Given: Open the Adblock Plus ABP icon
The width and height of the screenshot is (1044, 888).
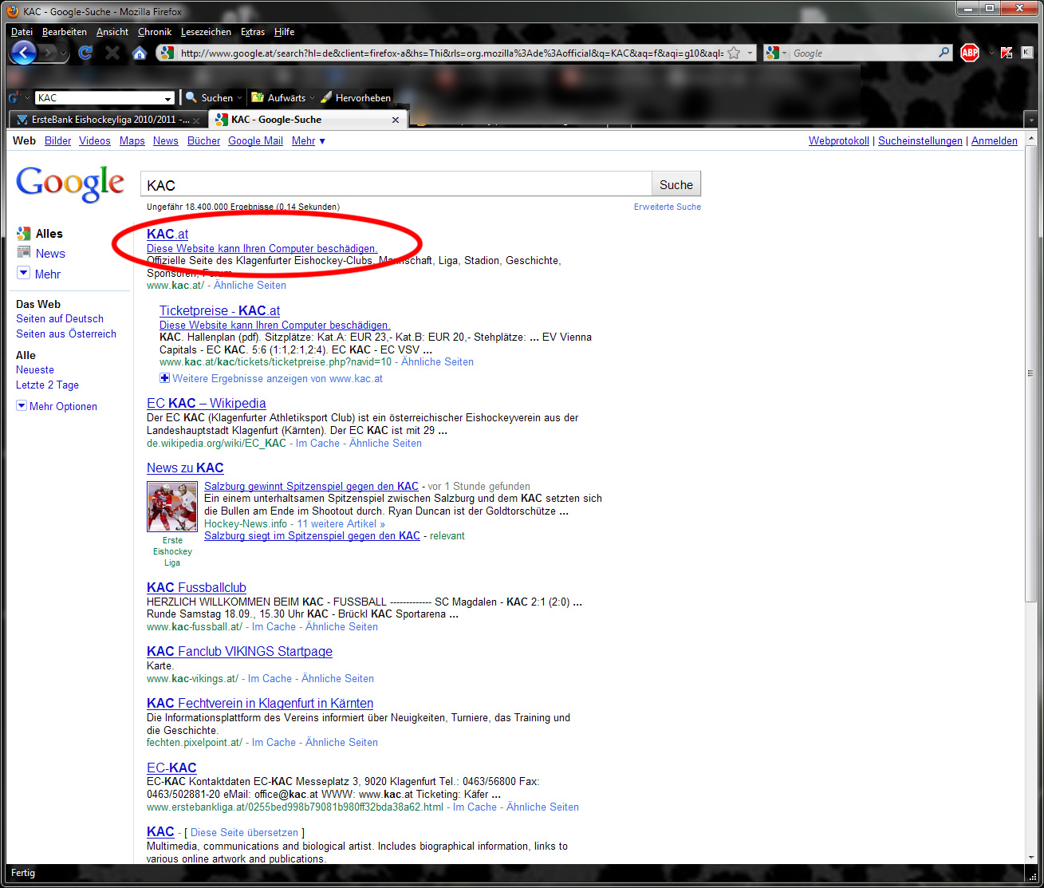Looking at the screenshot, I should point(970,53).
